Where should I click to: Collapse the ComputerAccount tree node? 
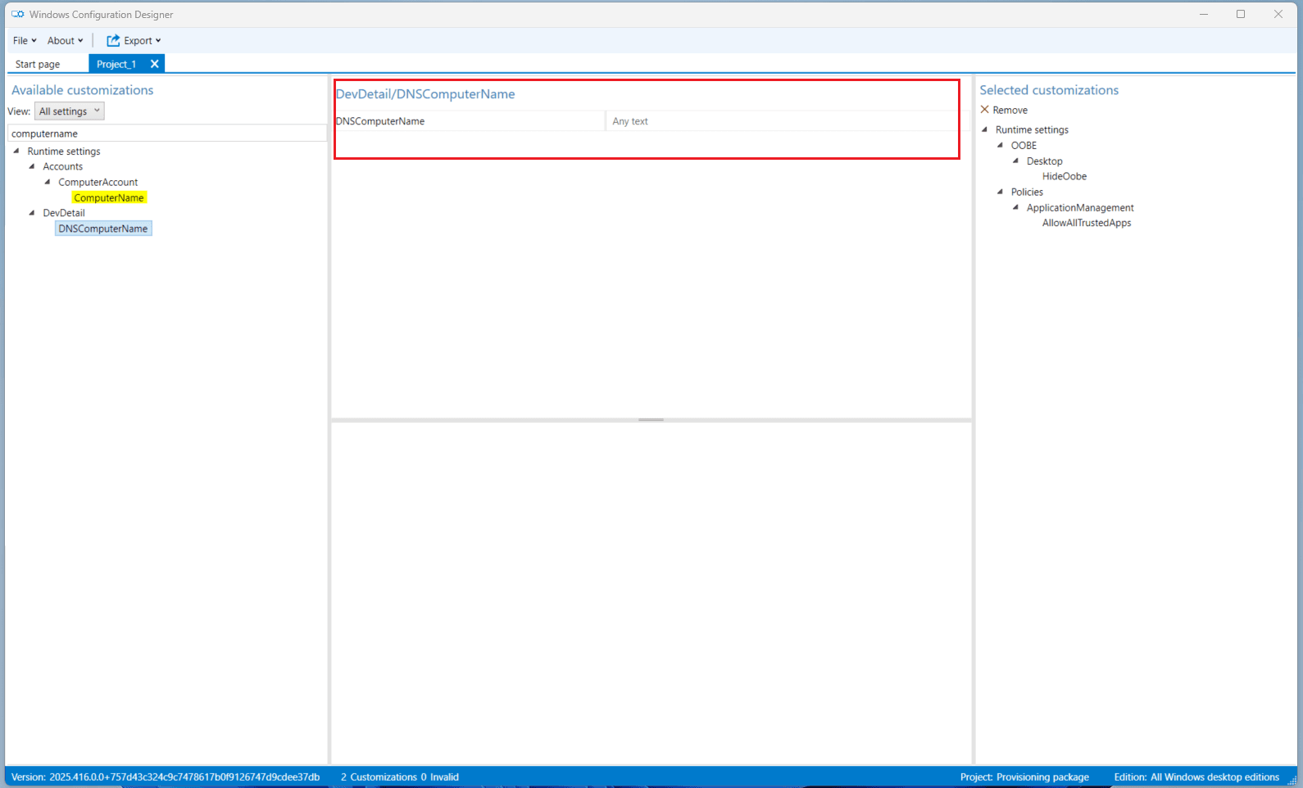(48, 182)
